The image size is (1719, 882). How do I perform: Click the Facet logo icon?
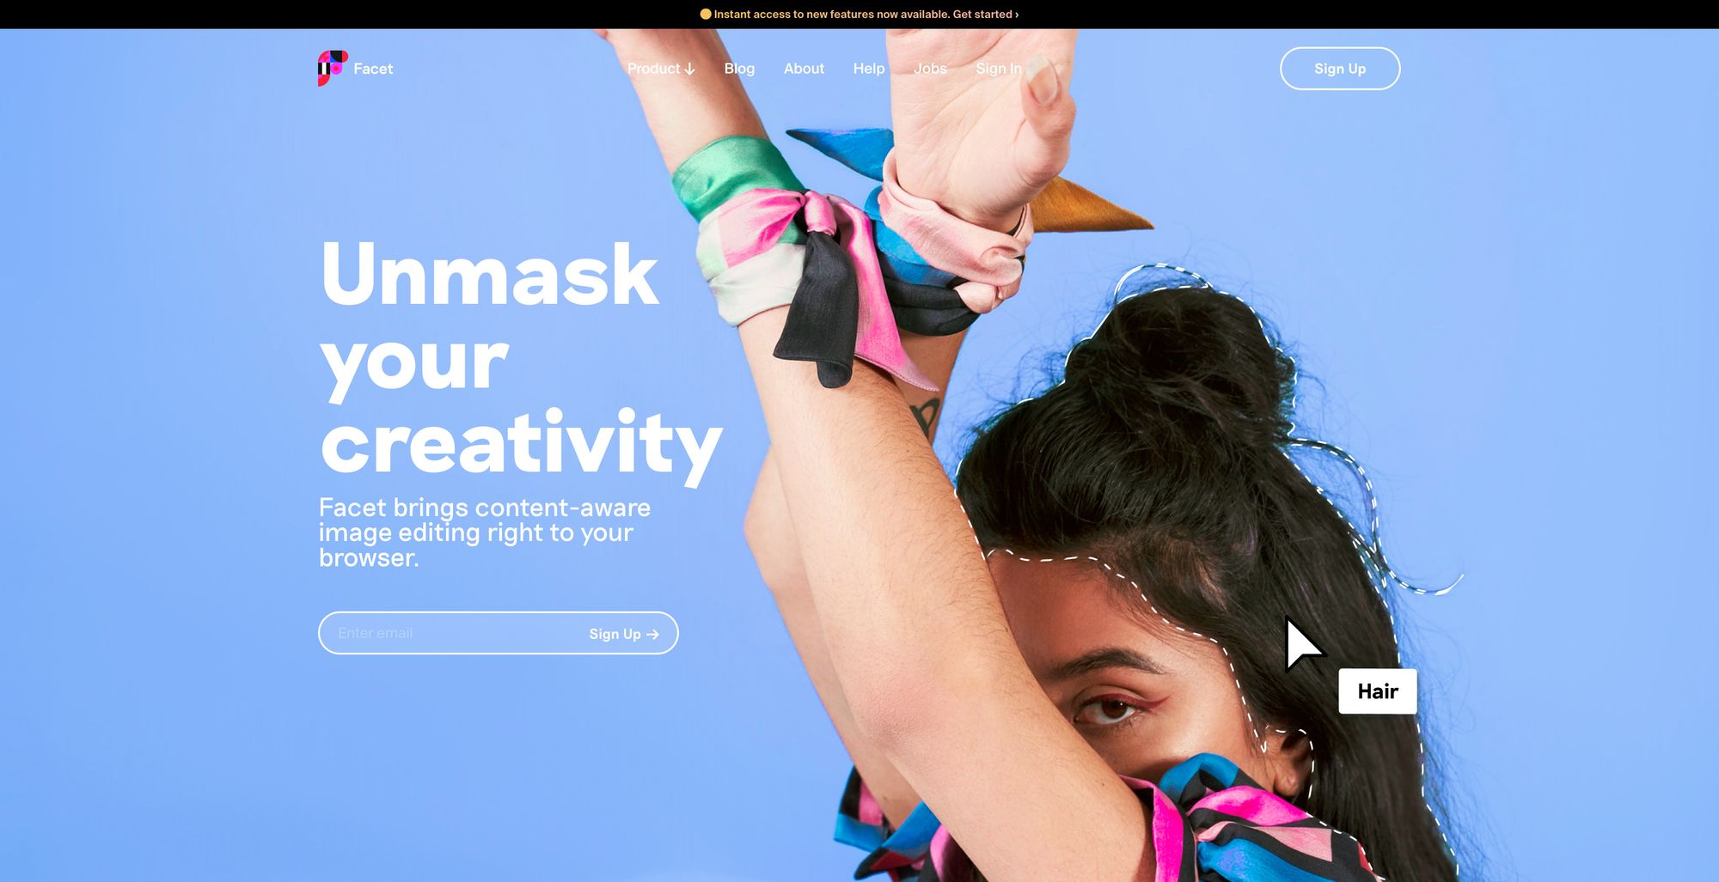click(x=333, y=68)
